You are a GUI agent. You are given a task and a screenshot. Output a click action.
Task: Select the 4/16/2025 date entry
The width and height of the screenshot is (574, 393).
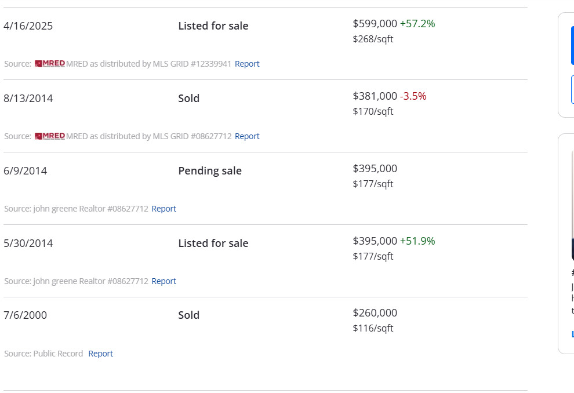pos(28,26)
